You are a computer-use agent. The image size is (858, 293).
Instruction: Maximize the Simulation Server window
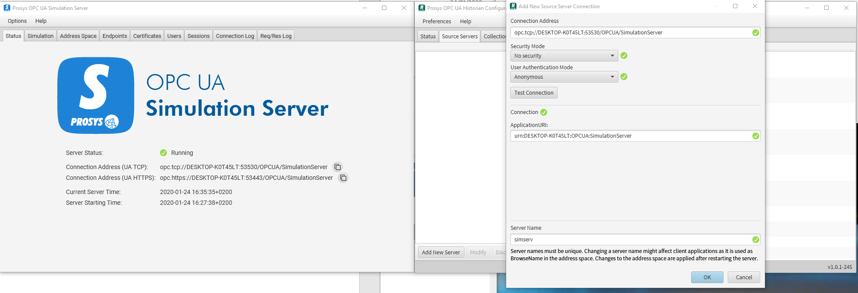click(384, 8)
